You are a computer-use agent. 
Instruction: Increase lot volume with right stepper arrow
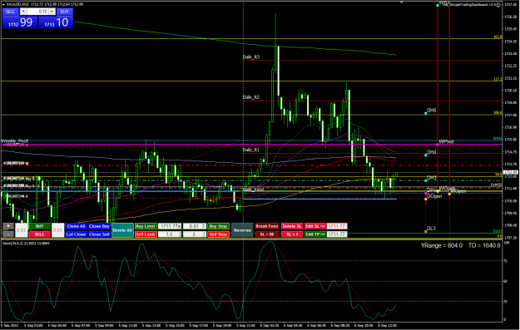52,12
